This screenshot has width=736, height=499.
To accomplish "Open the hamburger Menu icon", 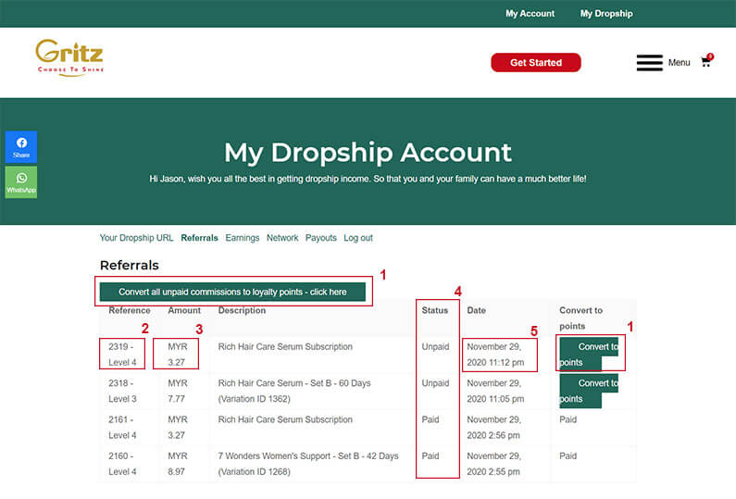I will click(x=650, y=62).
